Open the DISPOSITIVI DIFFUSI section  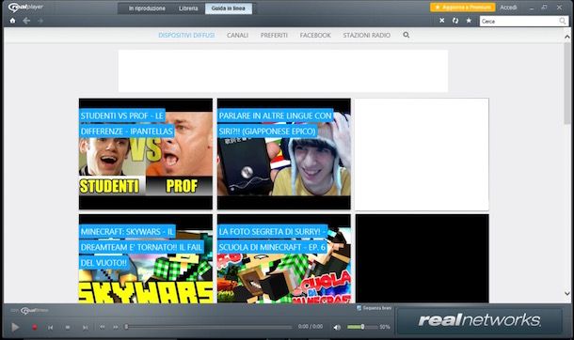(186, 35)
